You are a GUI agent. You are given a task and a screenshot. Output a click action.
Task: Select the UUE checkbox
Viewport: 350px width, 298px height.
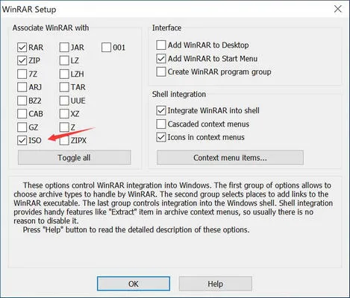click(x=64, y=101)
